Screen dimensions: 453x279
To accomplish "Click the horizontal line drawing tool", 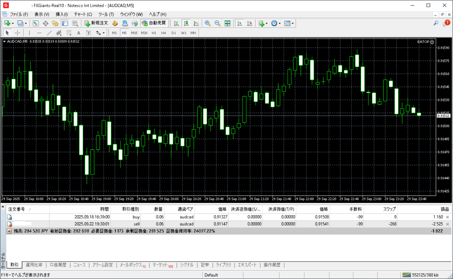I will click(39, 33).
